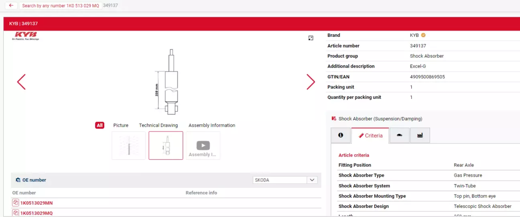Click the SKODA combo box field

click(280, 180)
